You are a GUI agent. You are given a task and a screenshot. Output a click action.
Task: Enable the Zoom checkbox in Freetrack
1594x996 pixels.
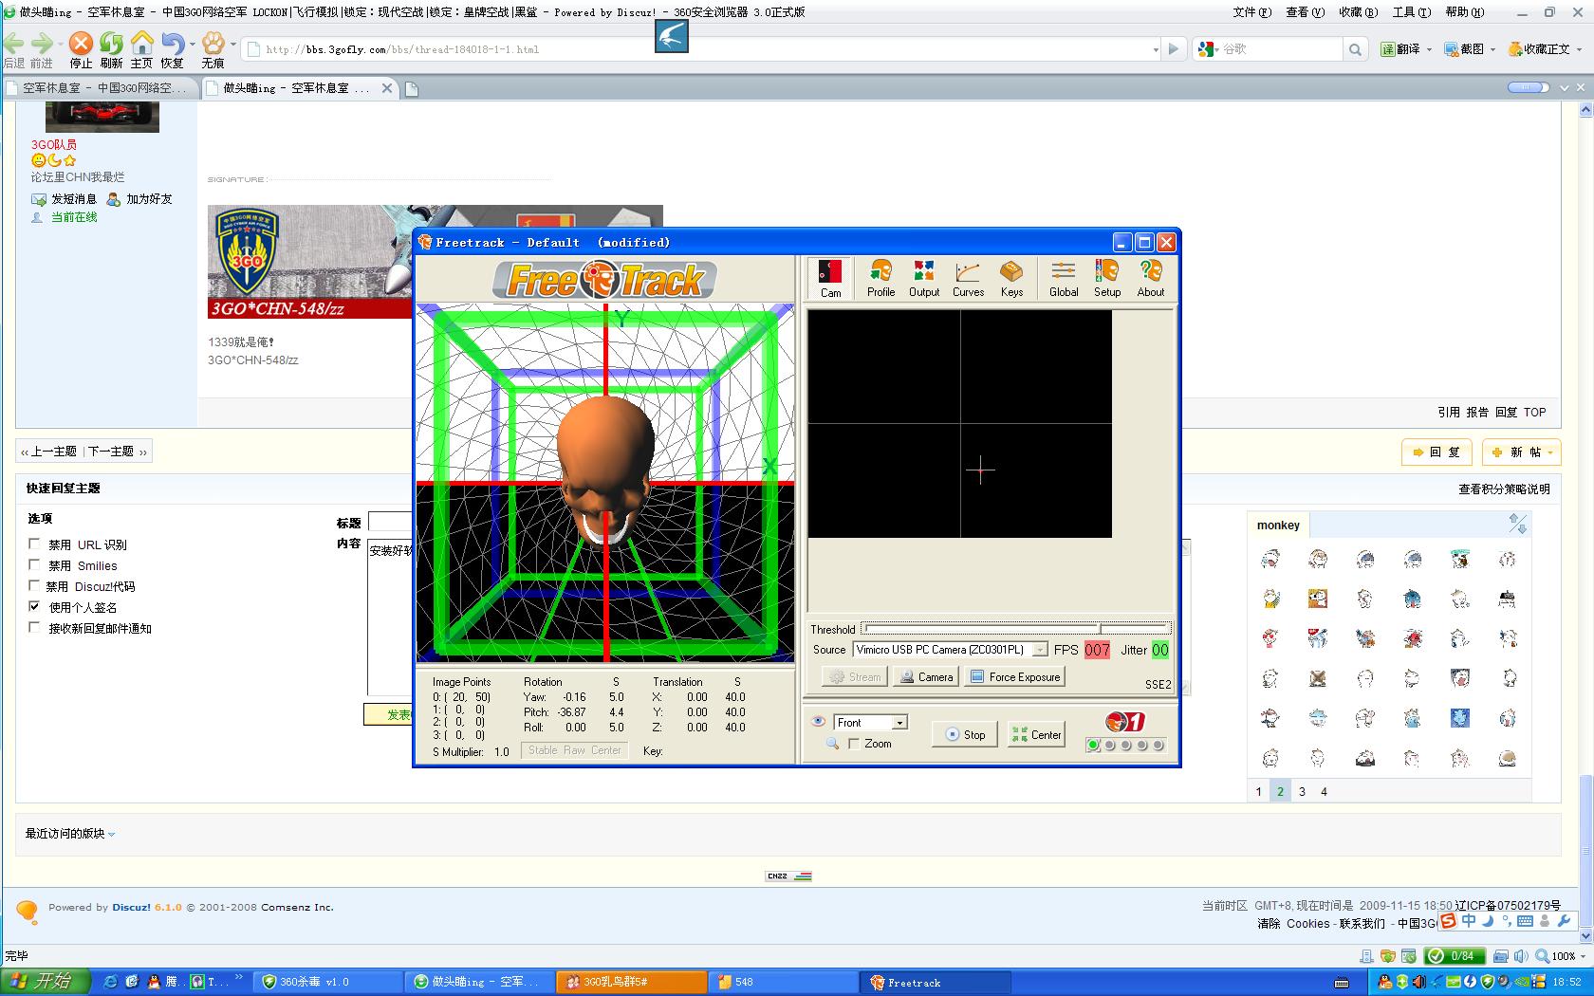point(854,744)
